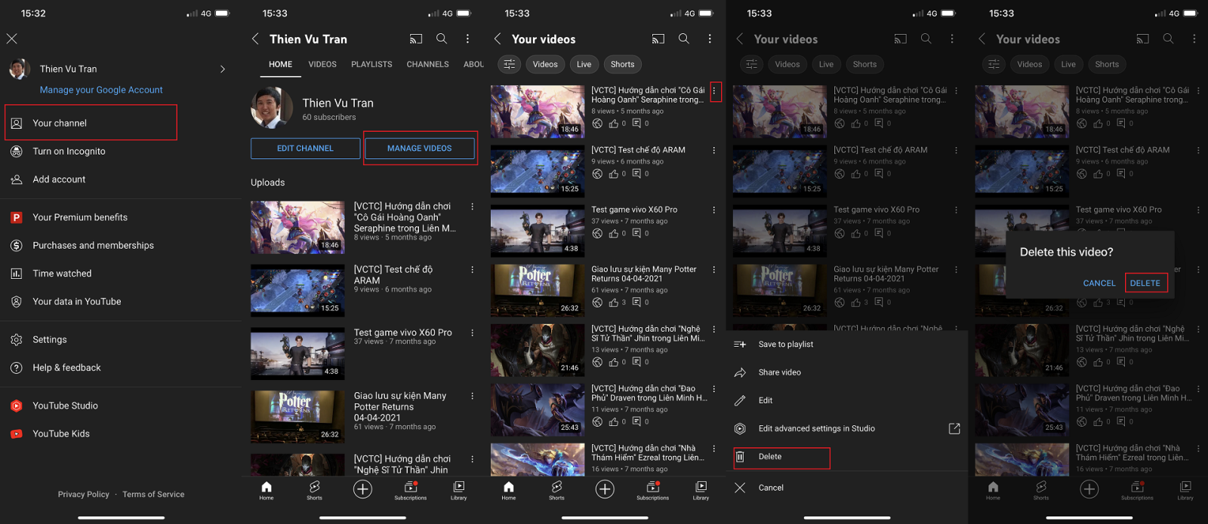Tap Home in the channel page bottom bar

tap(267, 491)
